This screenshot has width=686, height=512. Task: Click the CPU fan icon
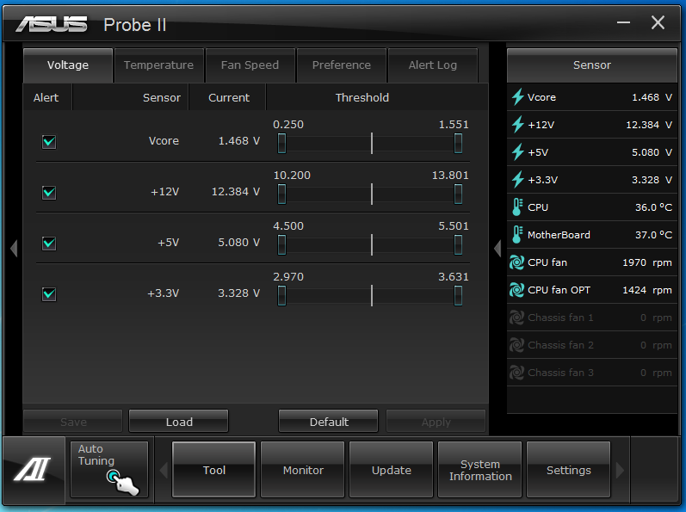516,262
